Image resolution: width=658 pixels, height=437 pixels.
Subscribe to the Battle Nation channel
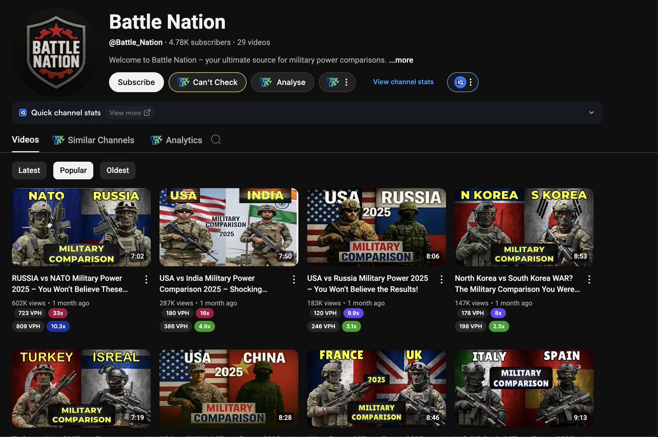coord(137,82)
